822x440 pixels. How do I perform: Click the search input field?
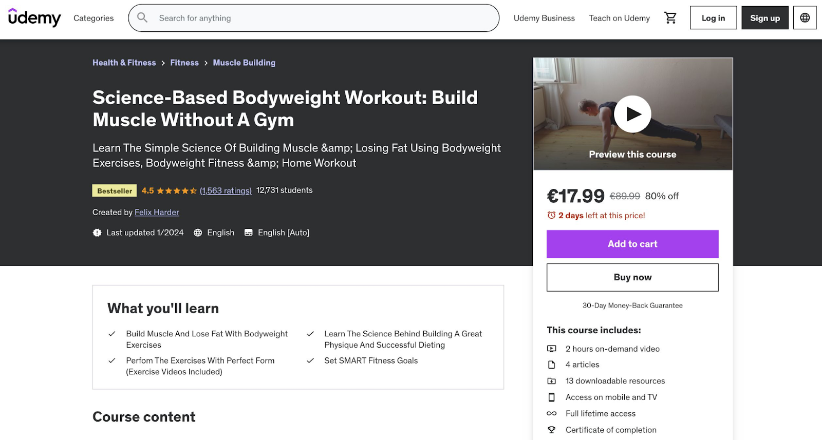tap(313, 17)
